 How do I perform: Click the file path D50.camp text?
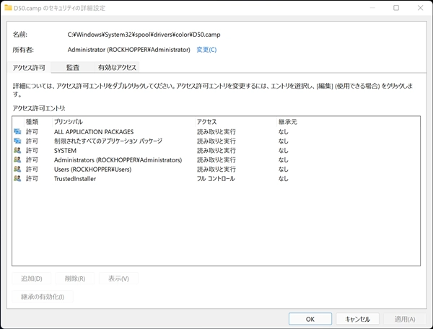point(144,35)
